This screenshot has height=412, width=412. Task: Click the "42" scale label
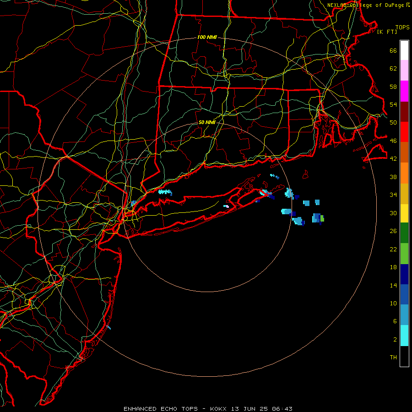393,158
